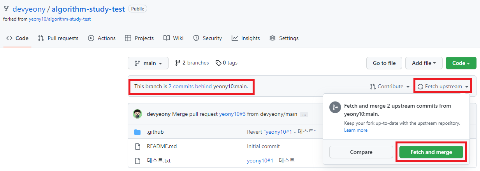View the Insights tab

click(x=246, y=38)
